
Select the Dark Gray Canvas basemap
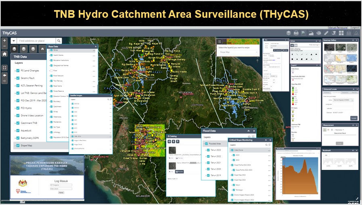pyautogui.click(x=329, y=48)
